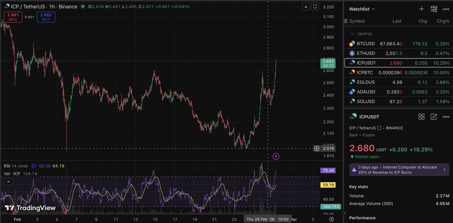Click the ICPBTC pair logo in watchlist
The height and width of the screenshot is (223, 453).
coord(352,72)
